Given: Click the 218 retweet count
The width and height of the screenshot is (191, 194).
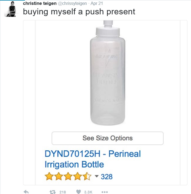Looking at the screenshot, I should [63, 192].
